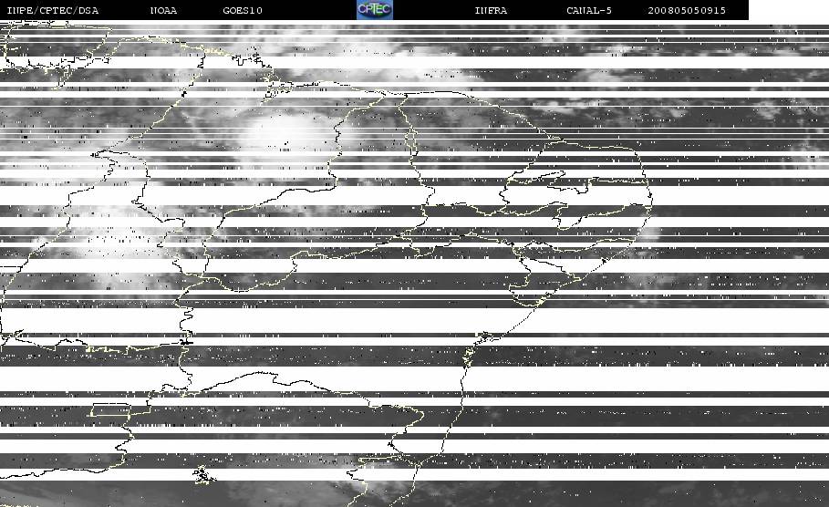Screen dimensions: 829x507
Task: Click the small island outline at bottom left
Action: (x=203, y=475)
